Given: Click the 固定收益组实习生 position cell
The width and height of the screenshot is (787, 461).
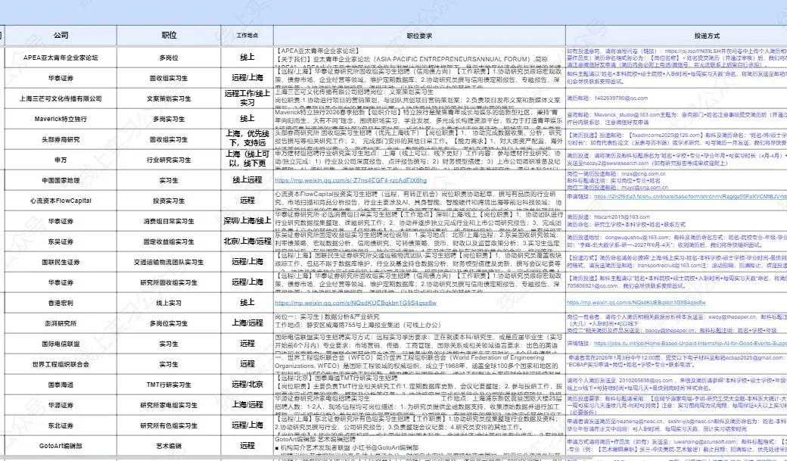Looking at the screenshot, I should pyautogui.click(x=169, y=241).
